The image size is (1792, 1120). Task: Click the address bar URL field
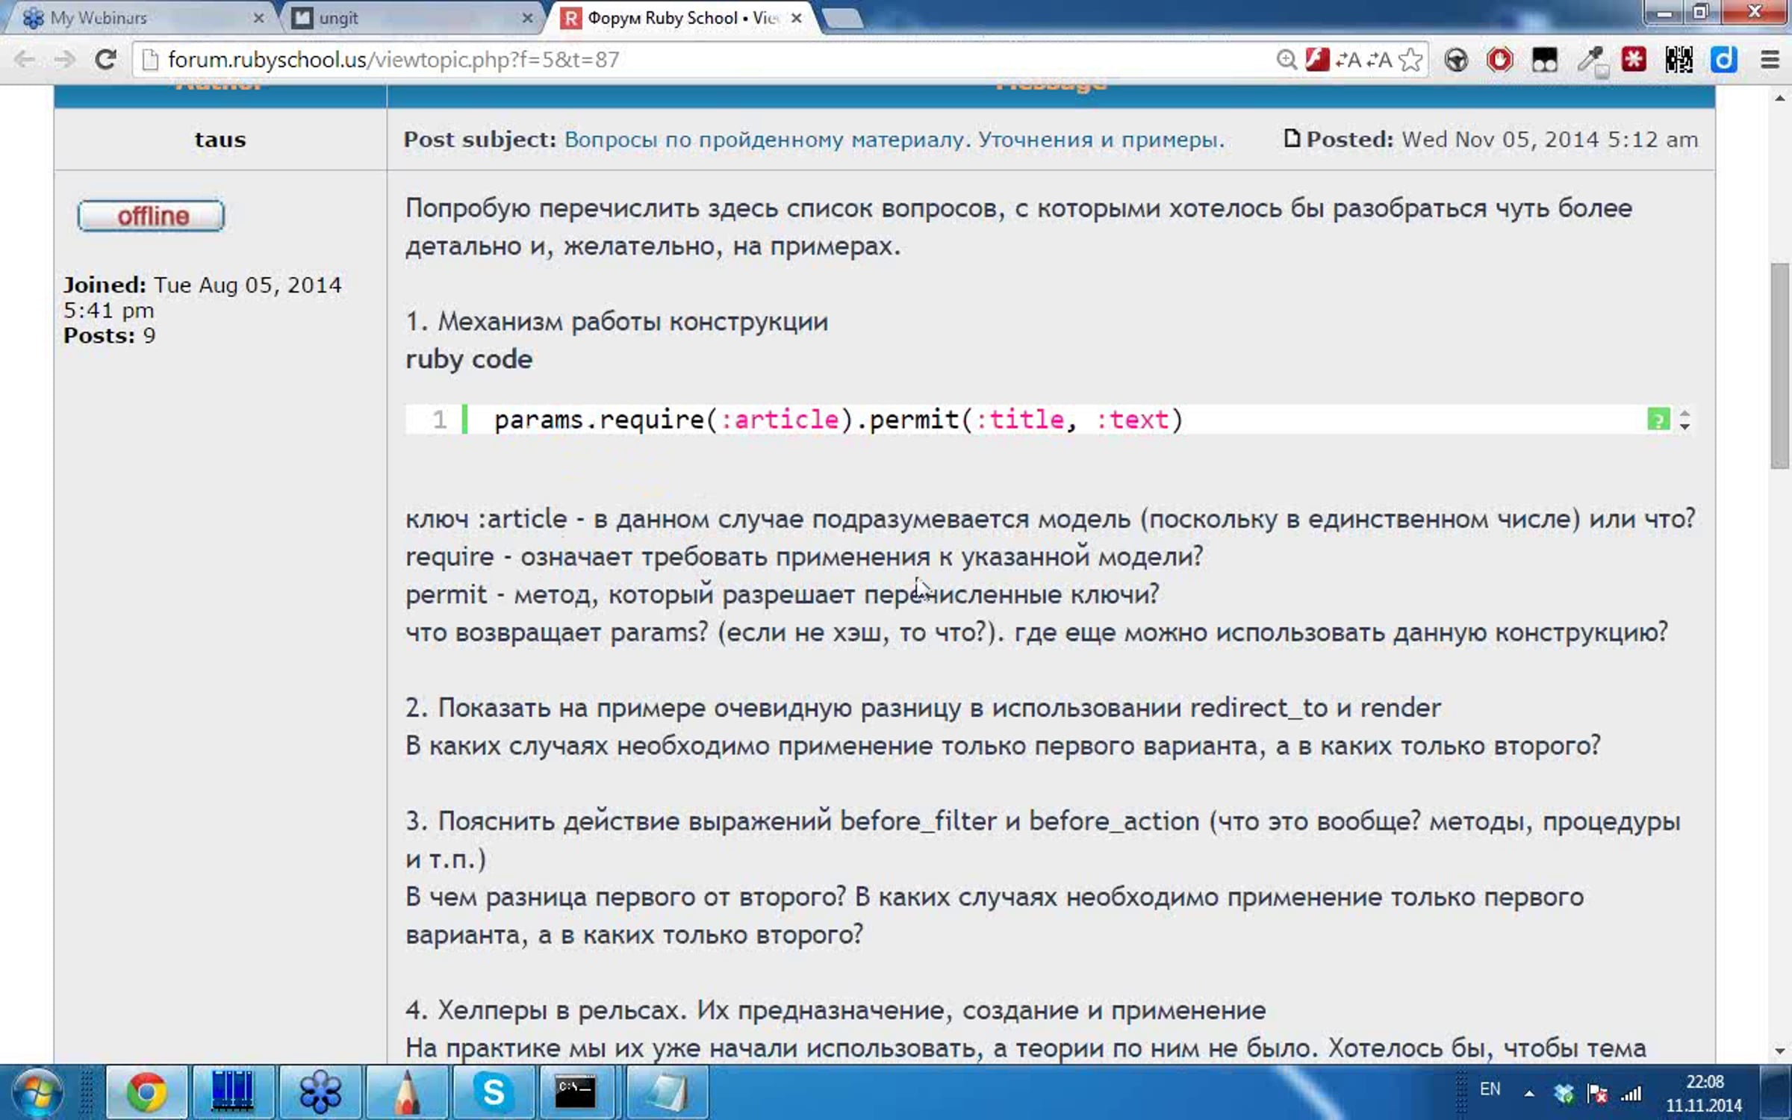pyautogui.click(x=702, y=60)
